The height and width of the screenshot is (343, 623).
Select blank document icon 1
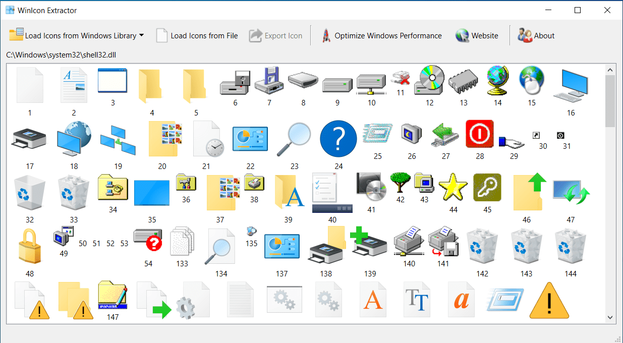coord(30,86)
